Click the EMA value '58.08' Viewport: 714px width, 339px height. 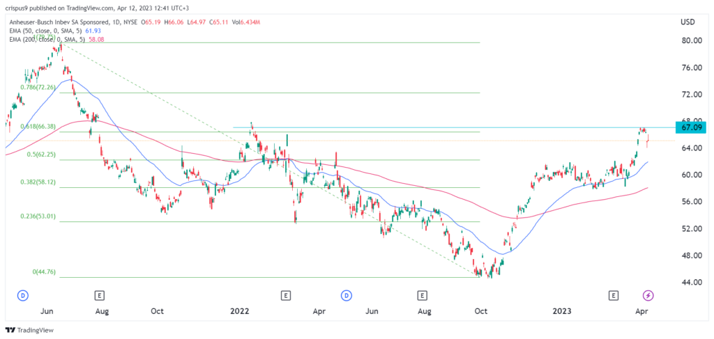pyautogui.click(x=98, y=38)
